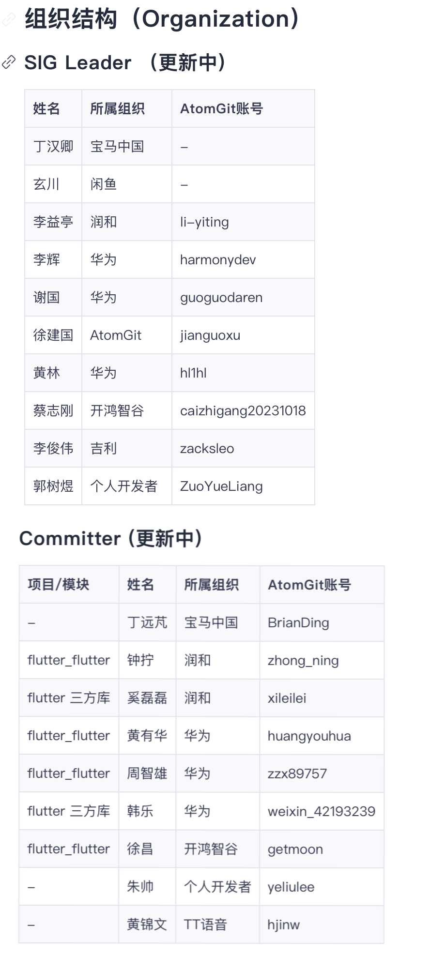Select the jianguoxu account text
Image resolution: width=446 pixels, height=955 pixels.
point(210,335)
